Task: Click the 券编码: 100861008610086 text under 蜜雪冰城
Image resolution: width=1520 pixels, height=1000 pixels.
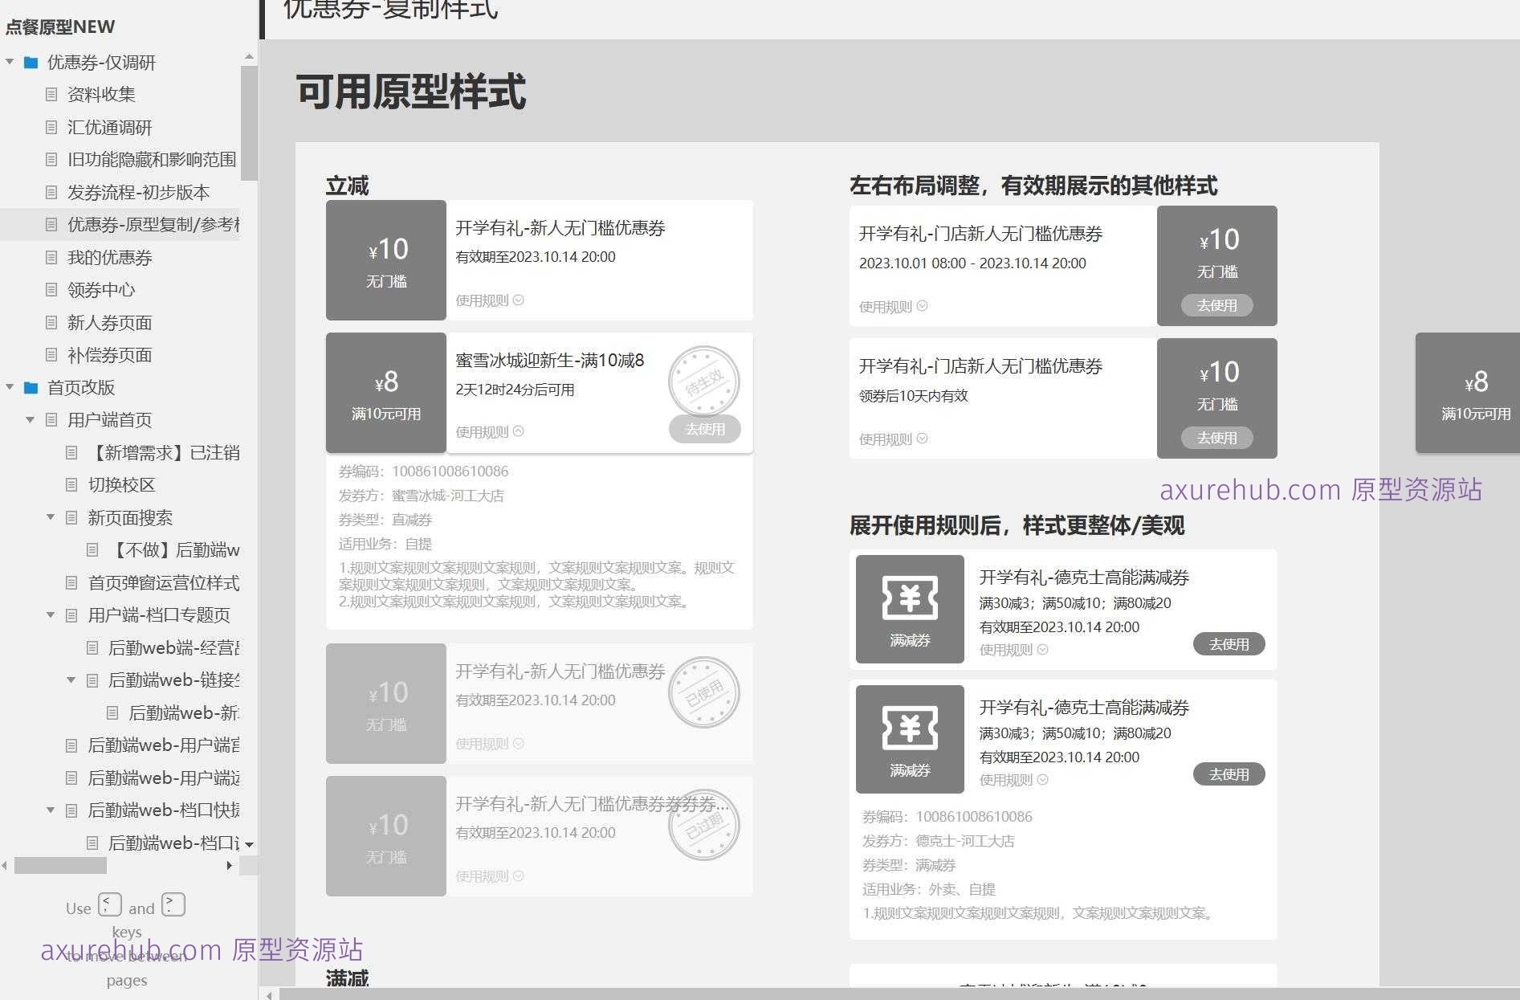Action: 423,471
